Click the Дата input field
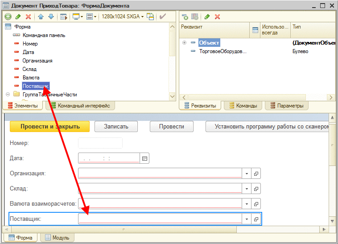The width and height of the screenshot is (338, 244). point(109,158)
